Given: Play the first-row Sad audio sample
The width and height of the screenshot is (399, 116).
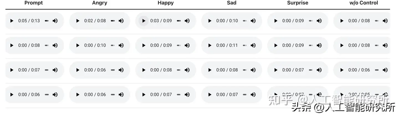Looking at the screenshot, I should (209, 21).
